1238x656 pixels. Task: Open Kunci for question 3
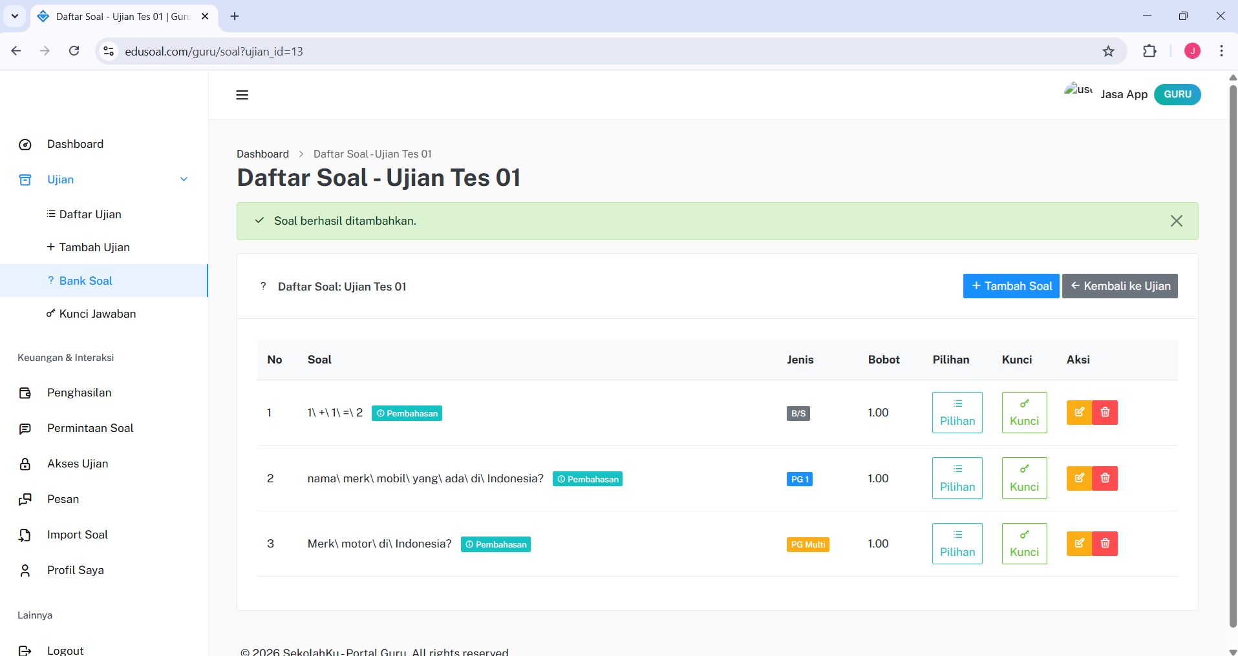1024,544
